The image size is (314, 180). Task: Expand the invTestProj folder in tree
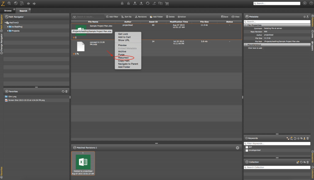tap(8, 27)
